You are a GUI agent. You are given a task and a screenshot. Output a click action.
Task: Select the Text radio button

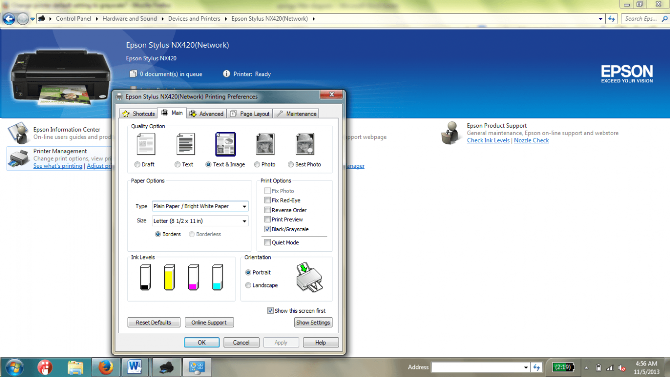click(x=177, y=164)
